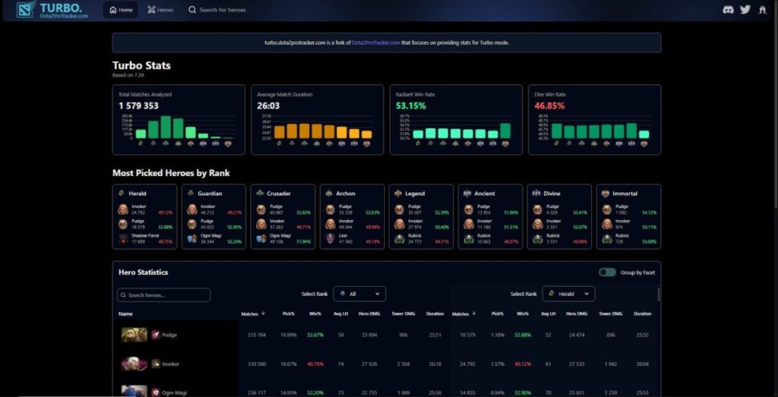Open the Home nav item
The height and width of the screenshot is (397, 778).
(121, 10)
